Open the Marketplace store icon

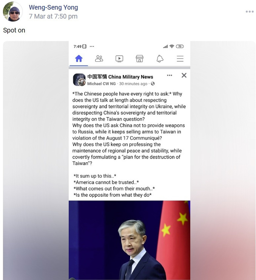tap(139, 59)
